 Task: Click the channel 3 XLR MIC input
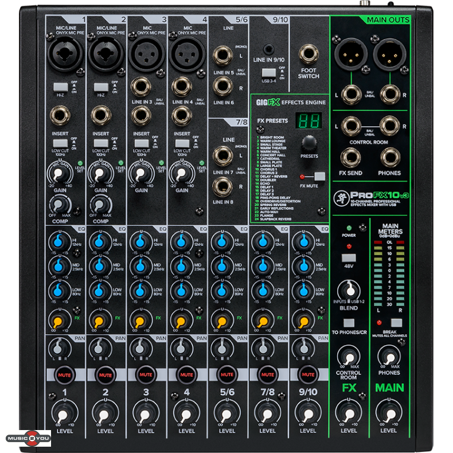point(146,54)
